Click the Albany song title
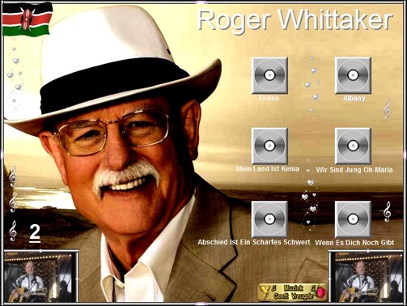 point(354,98)
